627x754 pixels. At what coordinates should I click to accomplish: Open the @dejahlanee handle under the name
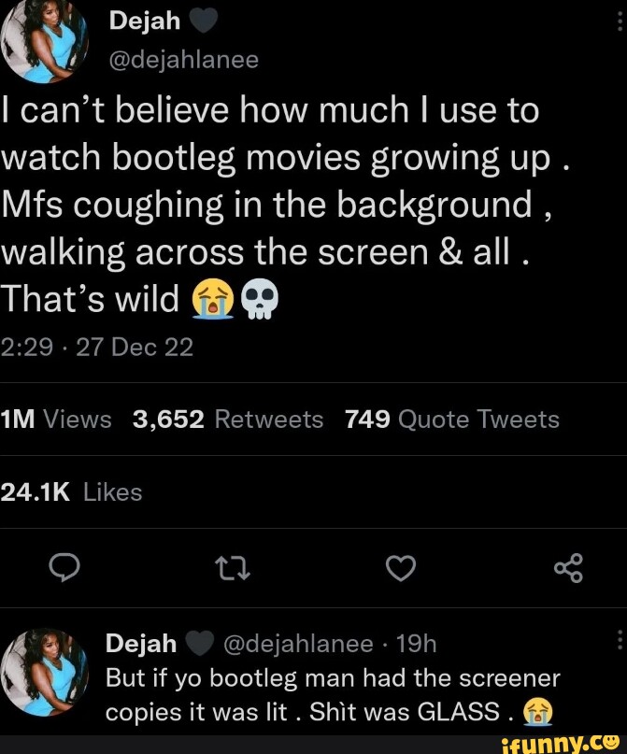point(182,60)
